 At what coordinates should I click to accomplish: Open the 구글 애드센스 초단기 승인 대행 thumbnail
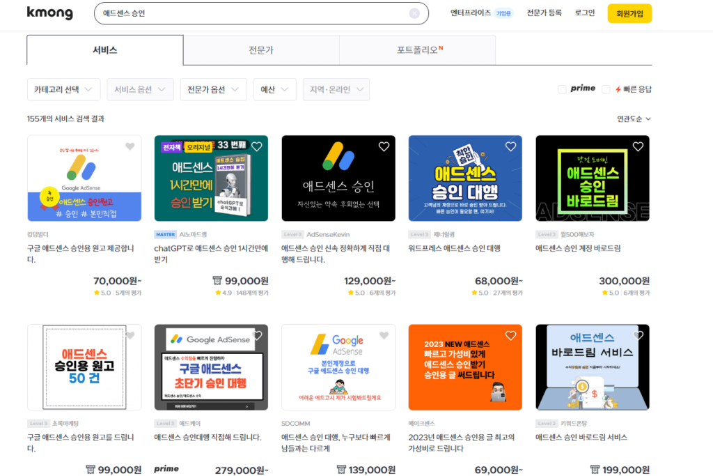point(211,367)
